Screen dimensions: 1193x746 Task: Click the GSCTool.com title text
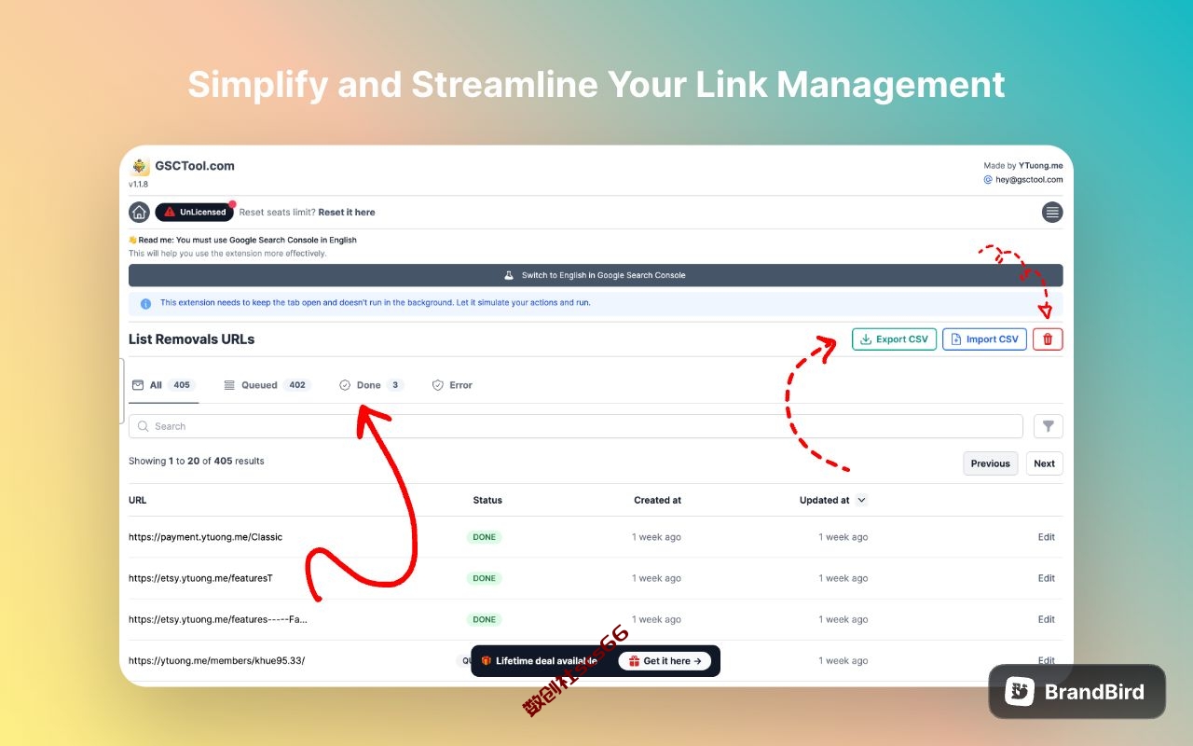[x=195, y=166]
